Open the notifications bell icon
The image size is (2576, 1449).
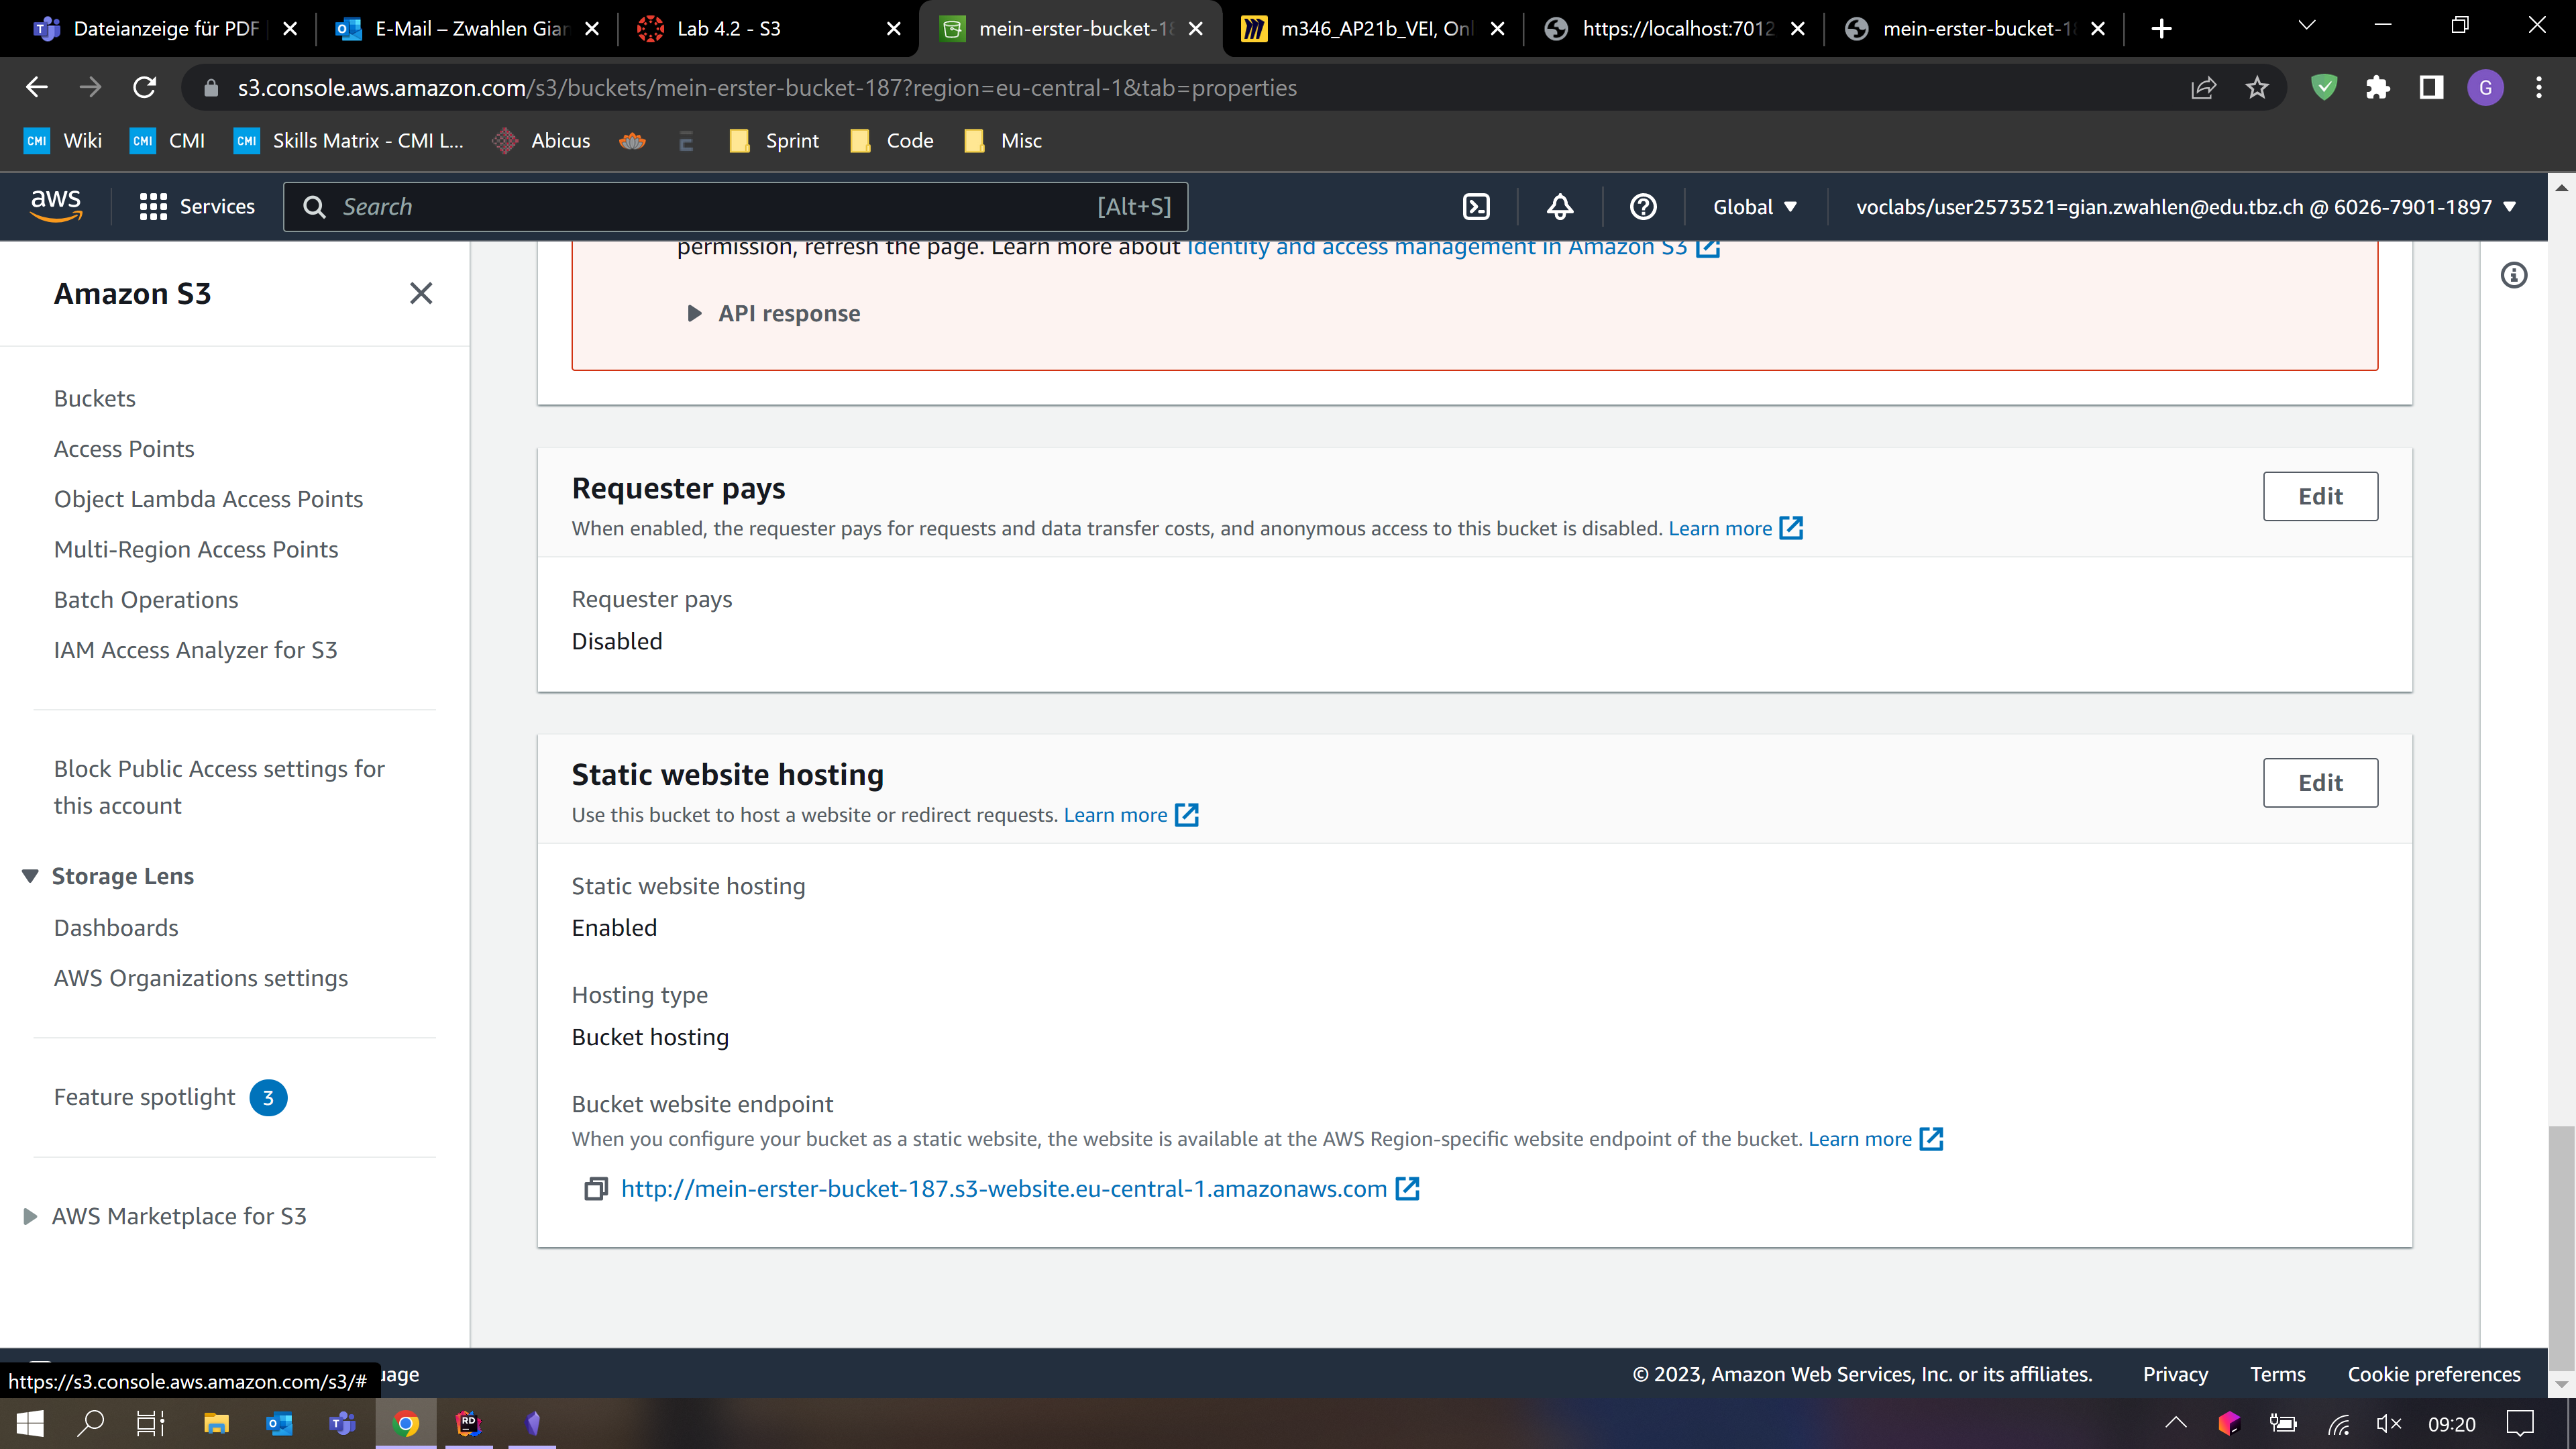[1560, 207]
